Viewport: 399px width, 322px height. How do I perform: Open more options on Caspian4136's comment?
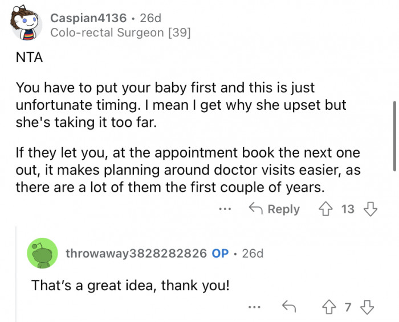[225, 209]
